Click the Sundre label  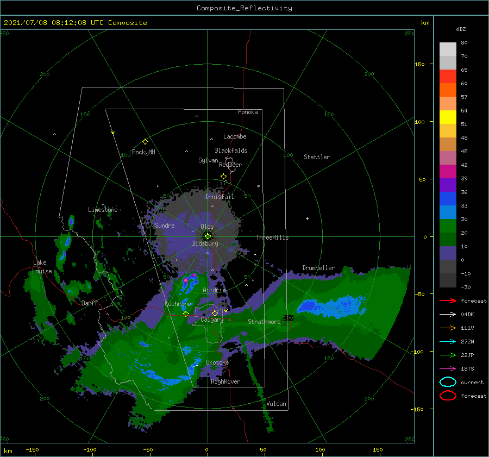coord(165,225)
